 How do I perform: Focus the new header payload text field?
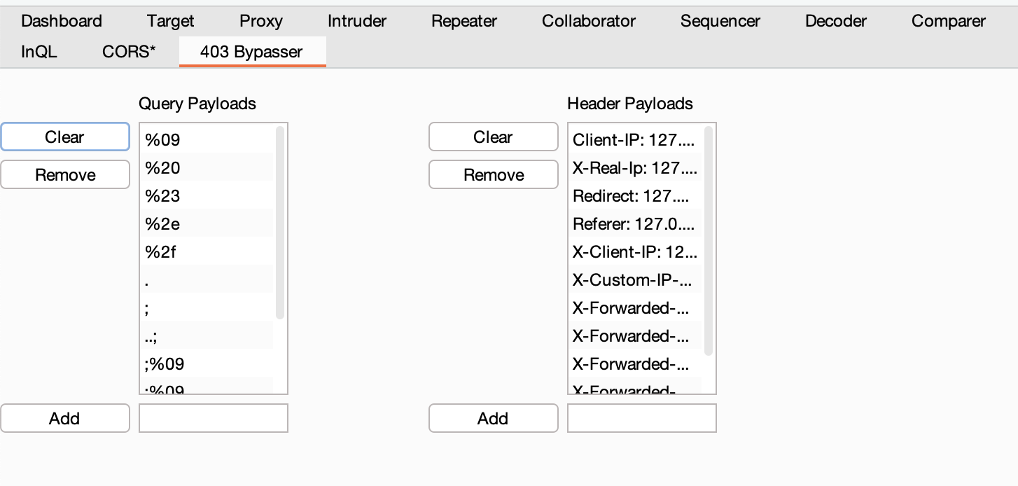tap(641, 419)
